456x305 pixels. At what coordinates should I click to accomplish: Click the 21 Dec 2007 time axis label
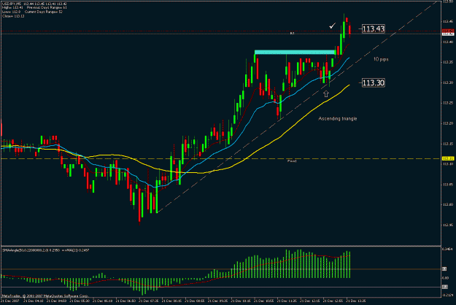[9, 301]
